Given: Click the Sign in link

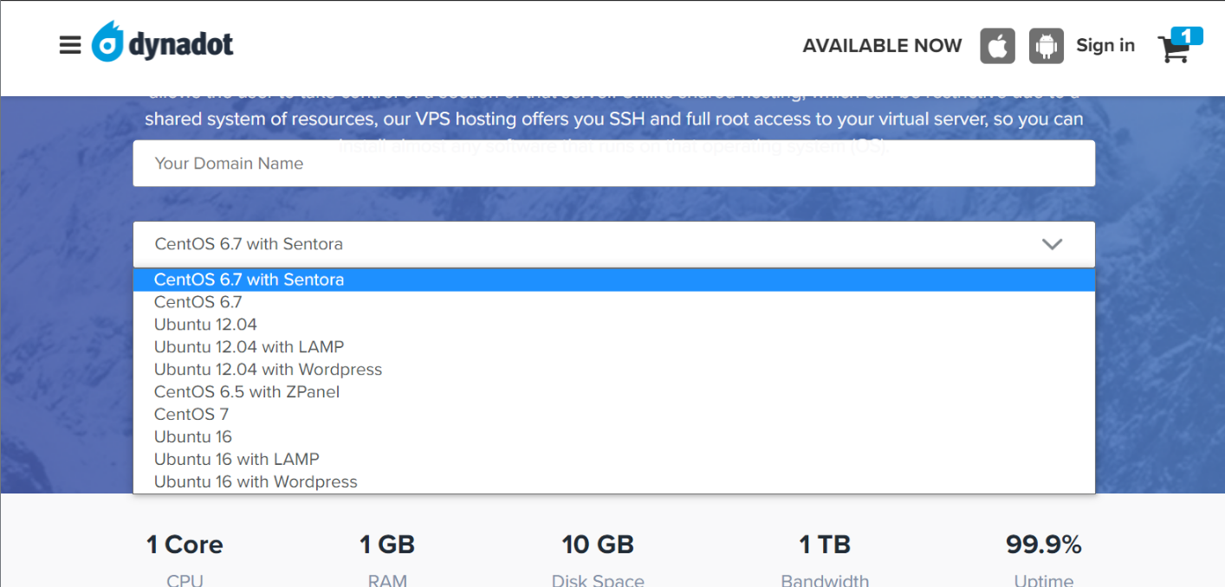Looking at the screenshot, I should [x=1105, y=46].
